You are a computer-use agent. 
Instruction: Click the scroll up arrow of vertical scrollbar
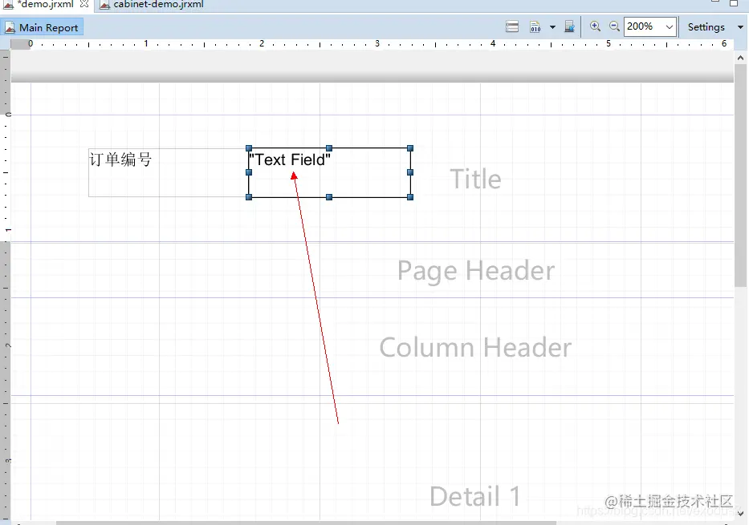(x=740, y=58)
